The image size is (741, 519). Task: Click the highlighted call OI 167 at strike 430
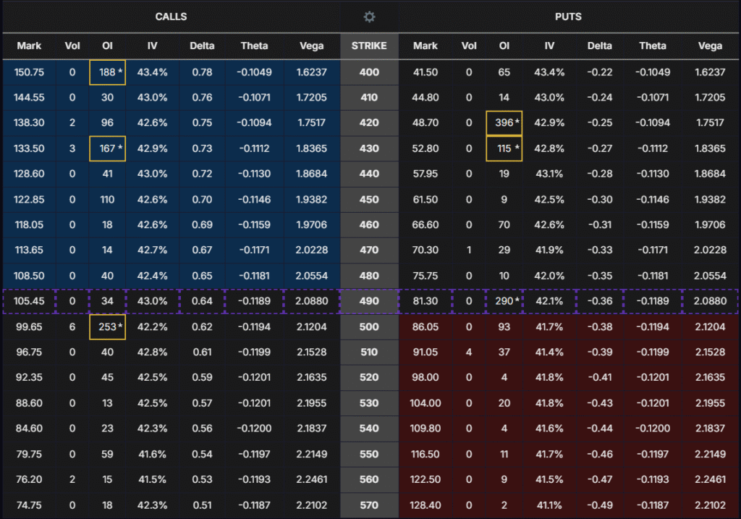pos(108,148)
